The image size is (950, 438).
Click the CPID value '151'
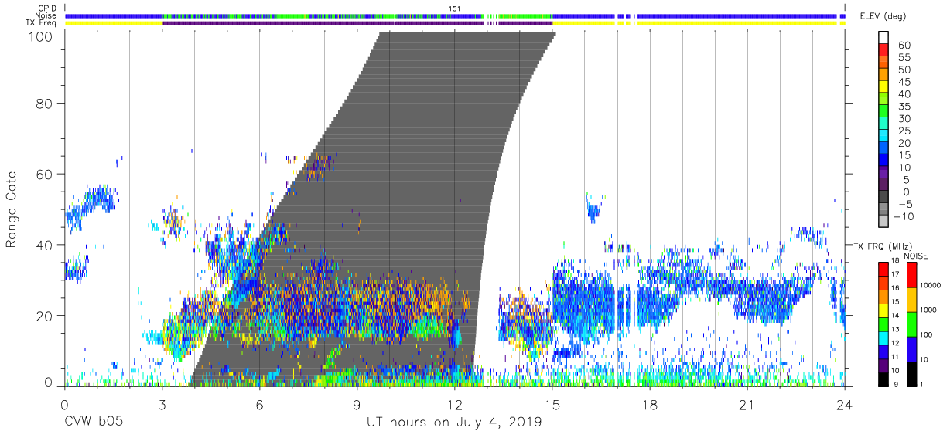coord(455,8)
